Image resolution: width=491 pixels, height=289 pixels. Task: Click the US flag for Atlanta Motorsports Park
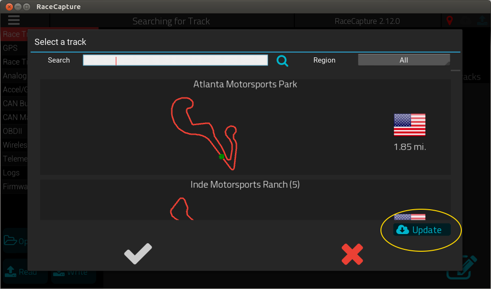point(410,125)
